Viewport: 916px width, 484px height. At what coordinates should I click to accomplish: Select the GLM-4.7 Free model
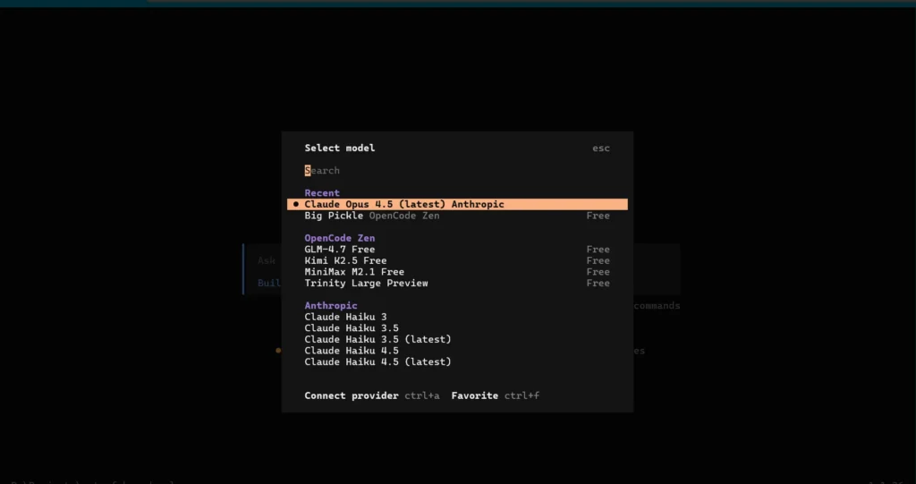[339, 250]
